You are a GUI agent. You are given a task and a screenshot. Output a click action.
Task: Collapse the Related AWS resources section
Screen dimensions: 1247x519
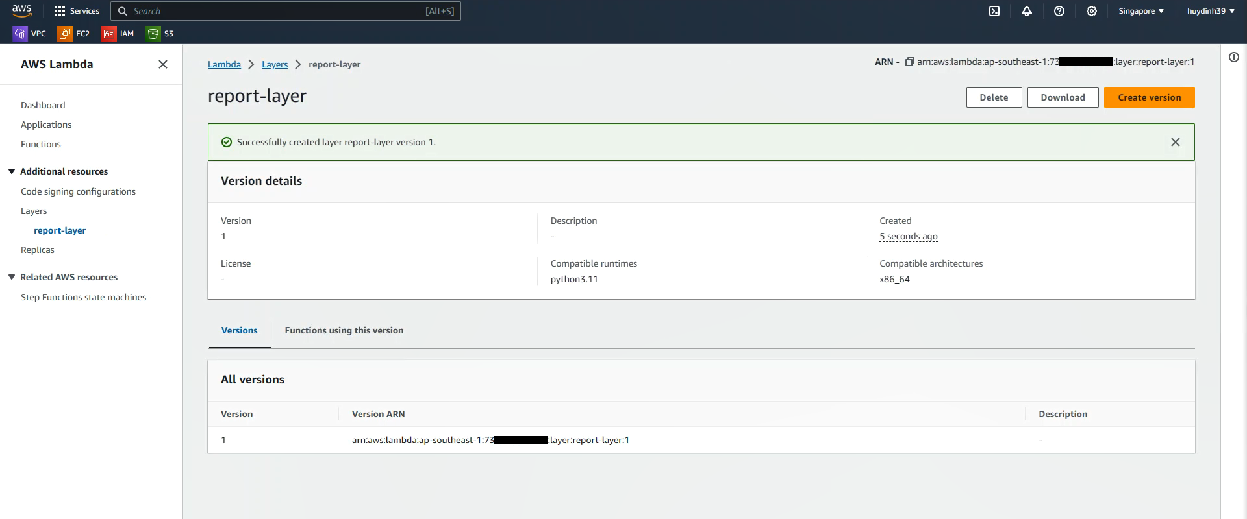pyautogui.click(x=12, y=277)
